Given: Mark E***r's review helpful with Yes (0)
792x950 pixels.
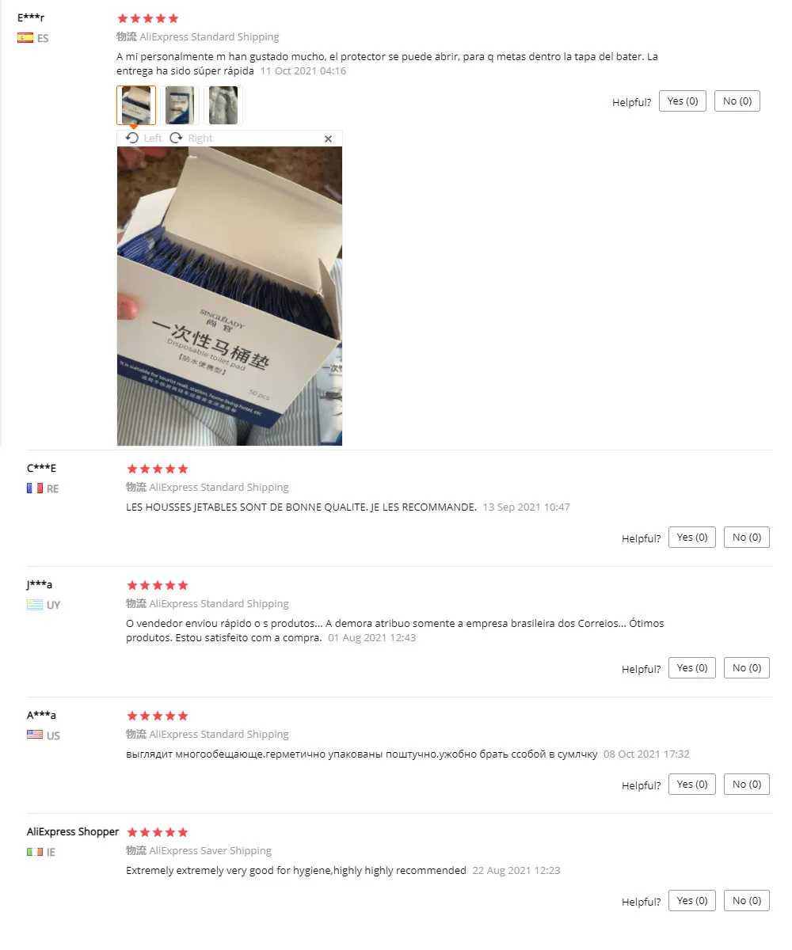Looking at the screenshot, I should (683, 101).
